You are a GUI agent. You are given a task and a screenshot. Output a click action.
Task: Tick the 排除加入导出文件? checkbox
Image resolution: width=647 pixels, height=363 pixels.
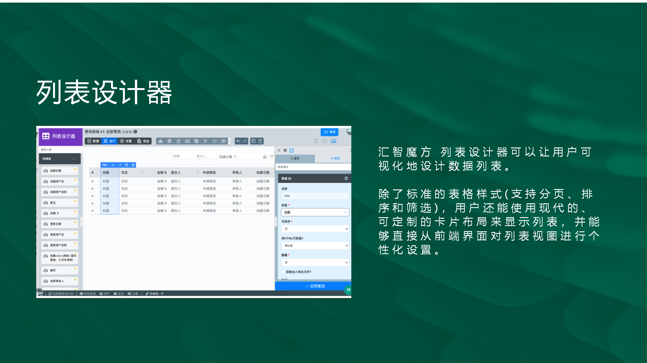283,272
